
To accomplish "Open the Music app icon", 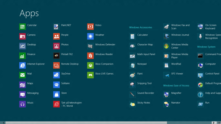I will pos(22,104).
